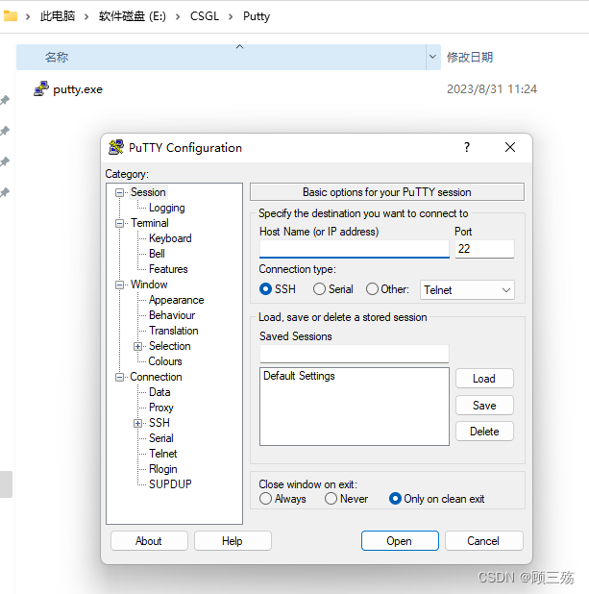The image size is (589, 594).
Task: Select Appearance category in tree
Action: pyautogui.click(x=177, y=300)
